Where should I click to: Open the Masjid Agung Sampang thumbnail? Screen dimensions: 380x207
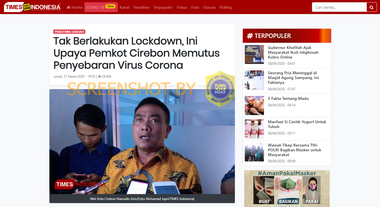coord(254,80)
